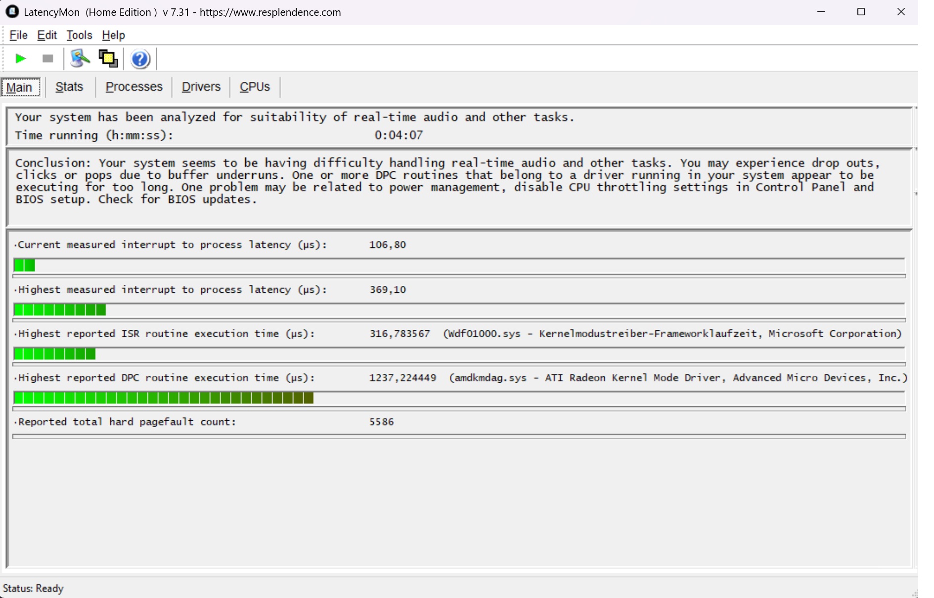Open the Edit menu

coord(47,36)
